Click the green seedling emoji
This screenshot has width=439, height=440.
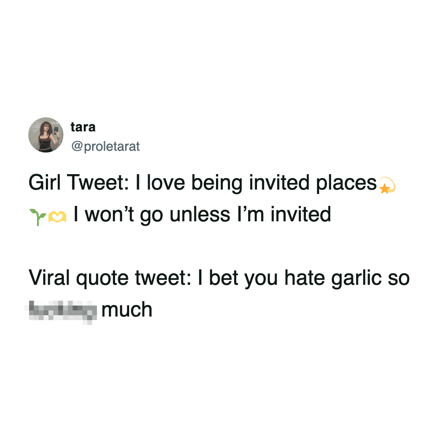(37, 216)
